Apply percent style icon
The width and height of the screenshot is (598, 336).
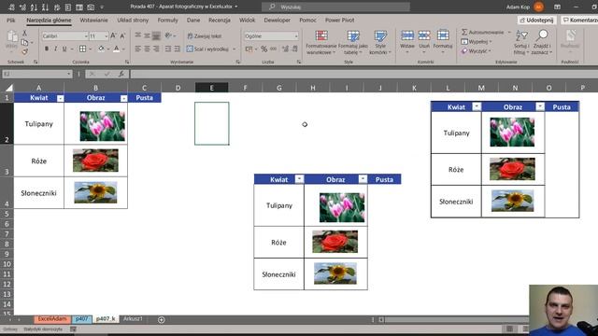[263, 49]
